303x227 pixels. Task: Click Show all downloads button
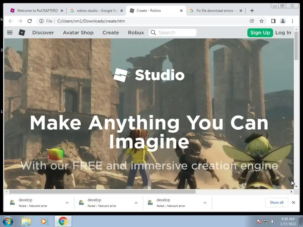point(277,202)
